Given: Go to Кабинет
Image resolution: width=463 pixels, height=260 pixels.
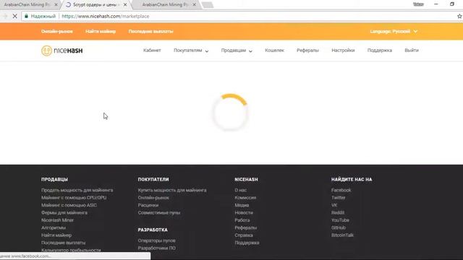Looking at the screenshot, I should coord(152,51).
